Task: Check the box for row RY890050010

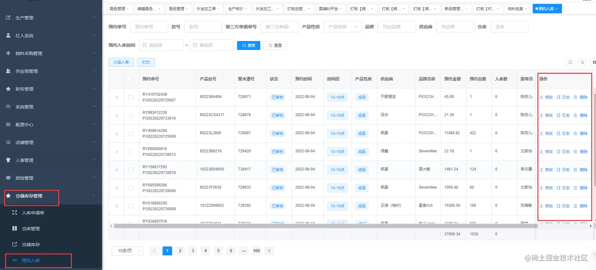Action: tap(131, 152)
